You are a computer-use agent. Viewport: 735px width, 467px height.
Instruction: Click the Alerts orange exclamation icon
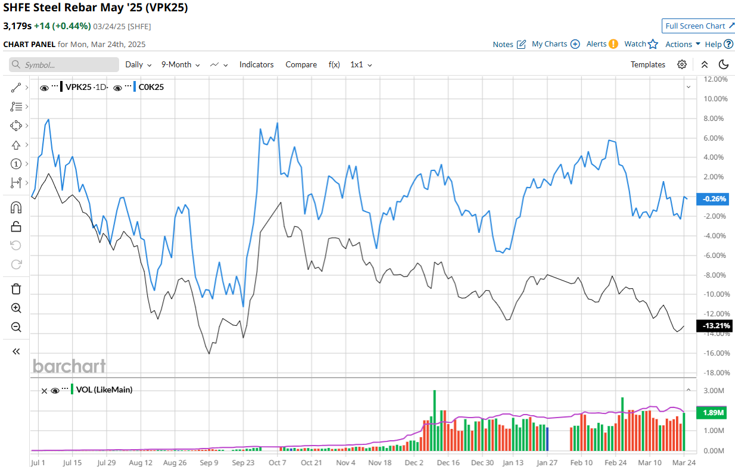pyautogui.click(x=613, y=44)
